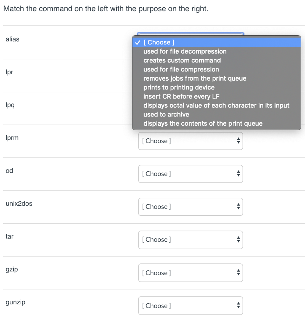This screenshot has width=305, height=325.
Task: Open the gunzip dropdown
Action: pos(190,306)
